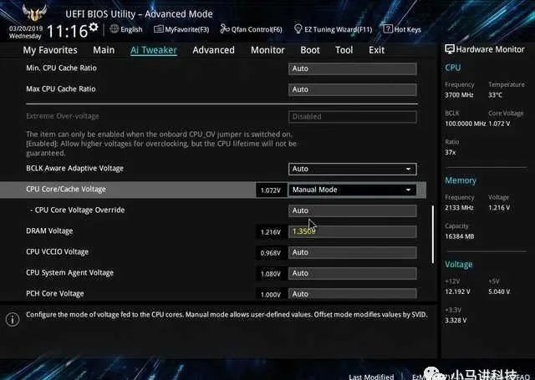Click the CPU Core Voltage Override field
Viewport: 535px width, 380px height.
(x=353, y=210)
